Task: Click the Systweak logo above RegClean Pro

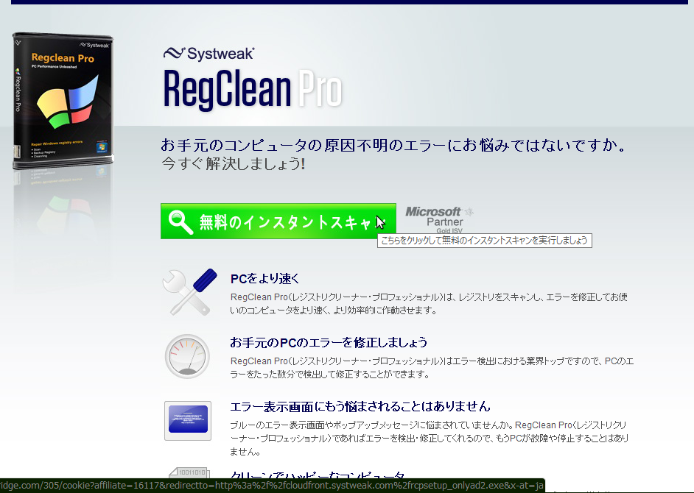Action: [x=208, y=54]
